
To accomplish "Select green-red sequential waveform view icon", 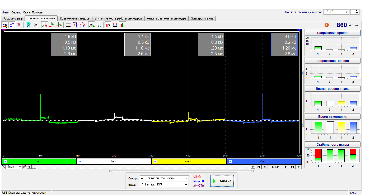I will point(45,25).
